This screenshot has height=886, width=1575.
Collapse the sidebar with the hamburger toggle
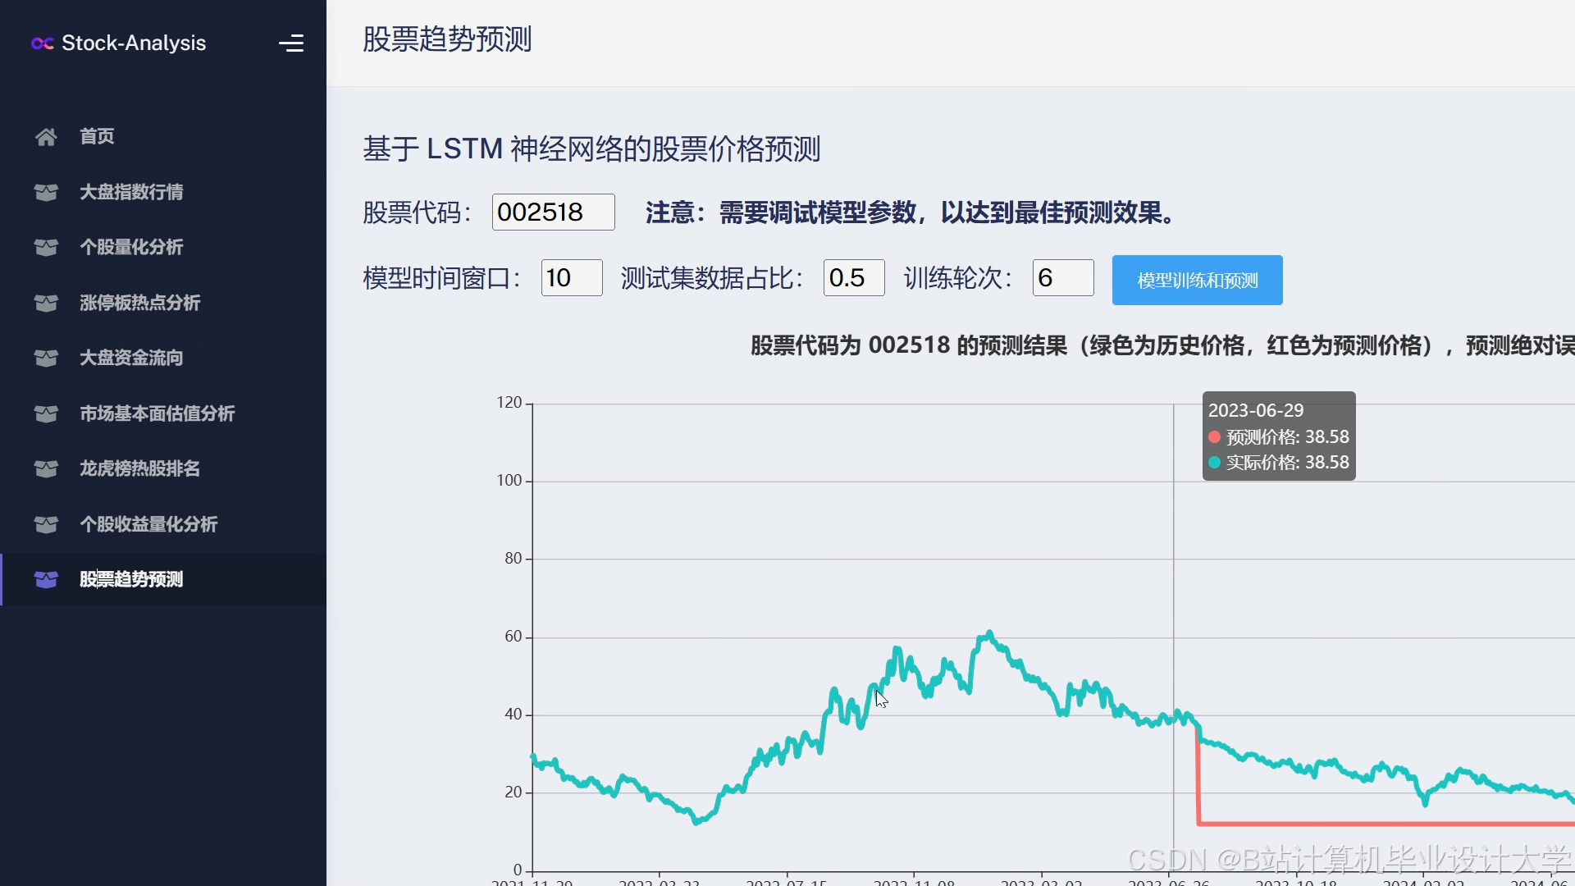tap(291, 43)
